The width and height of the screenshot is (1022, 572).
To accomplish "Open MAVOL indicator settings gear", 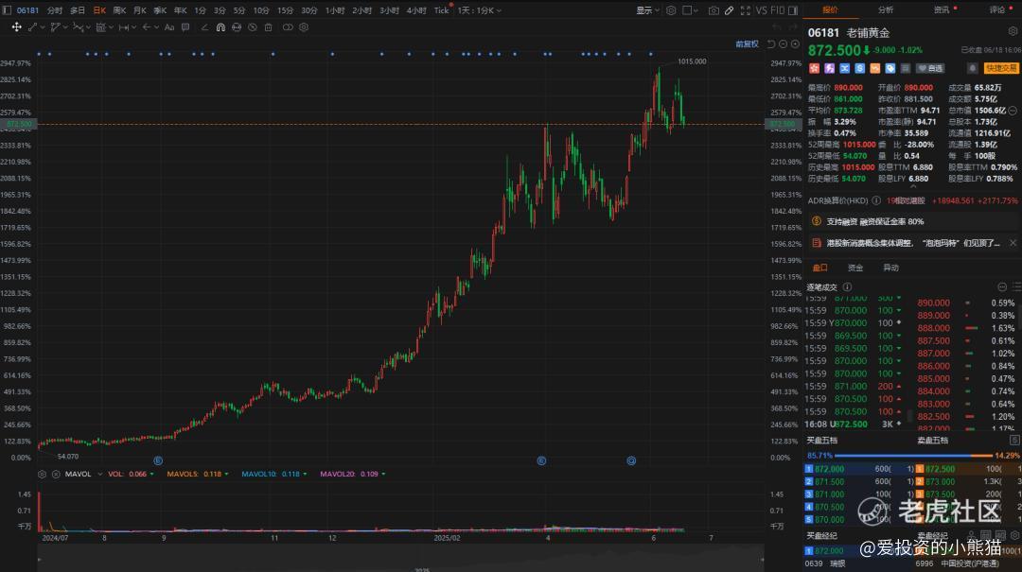I will [x=43, y=475].
